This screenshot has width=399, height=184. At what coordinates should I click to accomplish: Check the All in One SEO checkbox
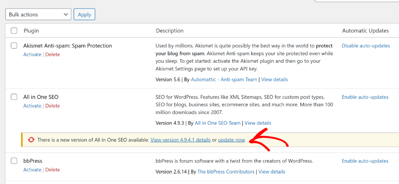coord(14,97)
